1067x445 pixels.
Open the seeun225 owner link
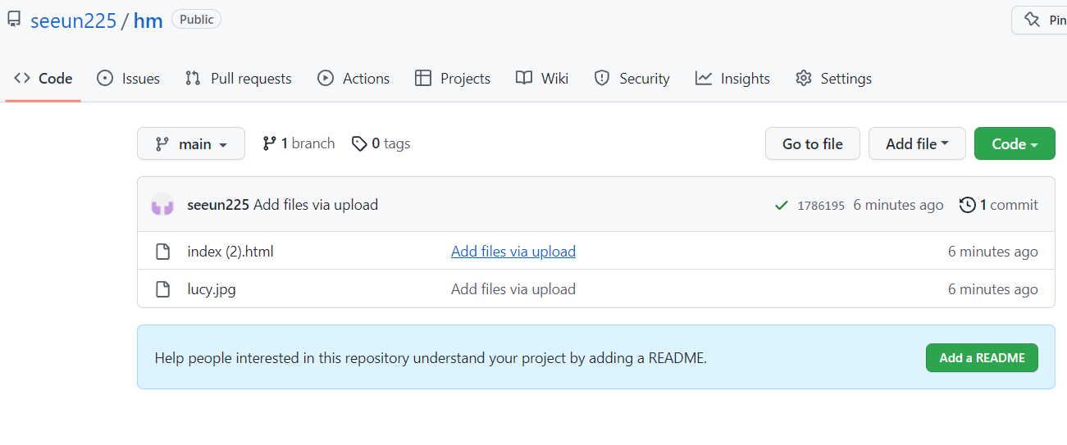click(x=73, y=20)
